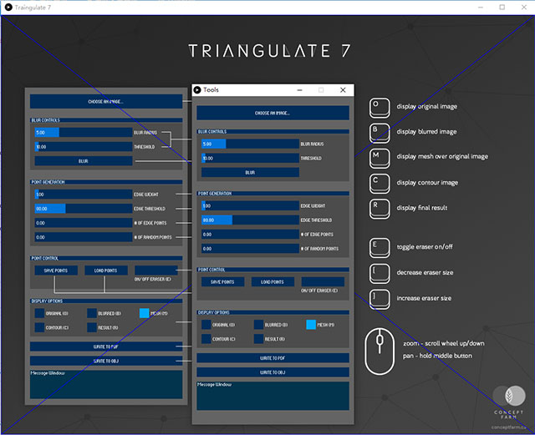Toggle Result (R) checkbox in Tools window
535x435 pixels.
258,339
